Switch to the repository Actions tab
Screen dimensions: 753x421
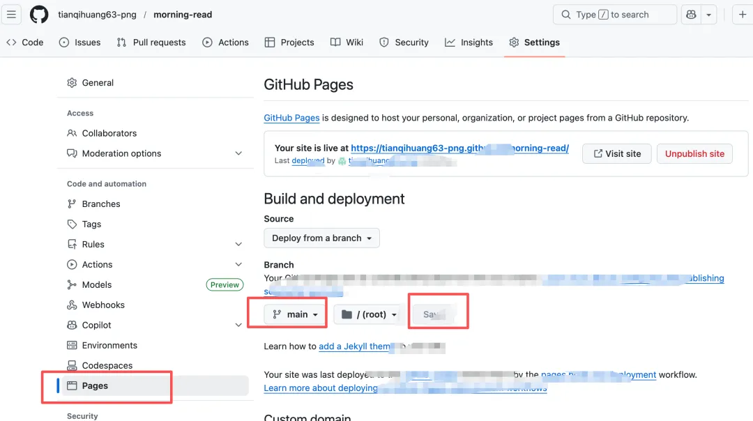tap(225, 43)
